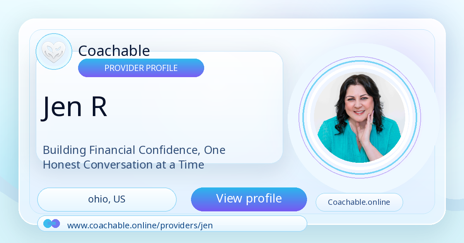Open the Coachable.online pill link
Image resolution: width=464 pixels, height=243 pixels.
[x=359, y=202]
